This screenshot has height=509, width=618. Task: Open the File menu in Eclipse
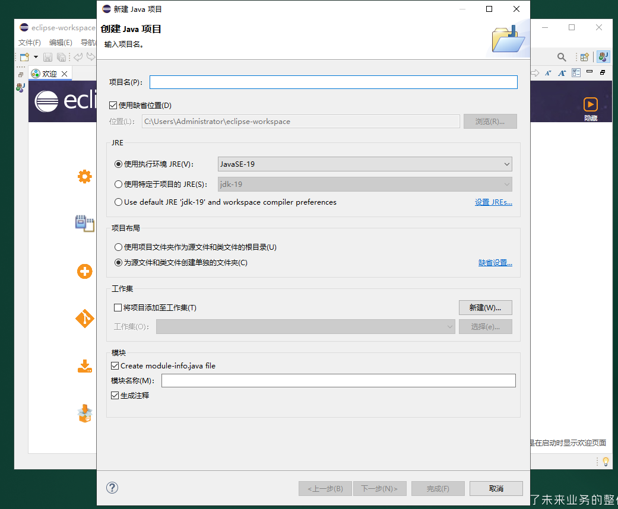coord(30,43)
